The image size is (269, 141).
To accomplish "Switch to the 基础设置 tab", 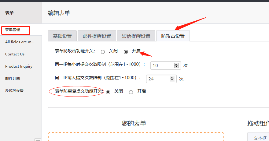I will [62, 36].
